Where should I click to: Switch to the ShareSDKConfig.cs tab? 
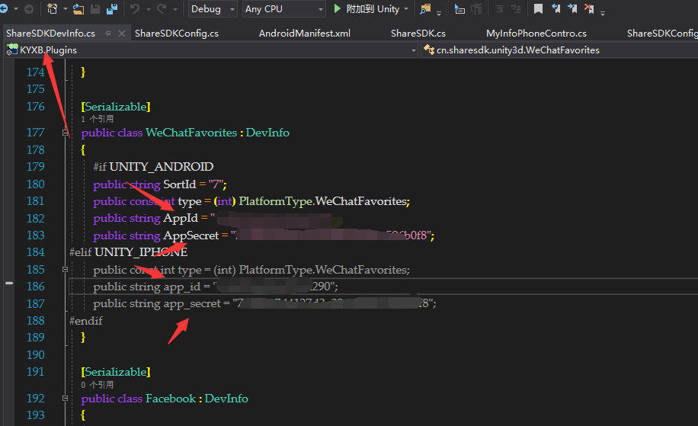click(176, 34)
